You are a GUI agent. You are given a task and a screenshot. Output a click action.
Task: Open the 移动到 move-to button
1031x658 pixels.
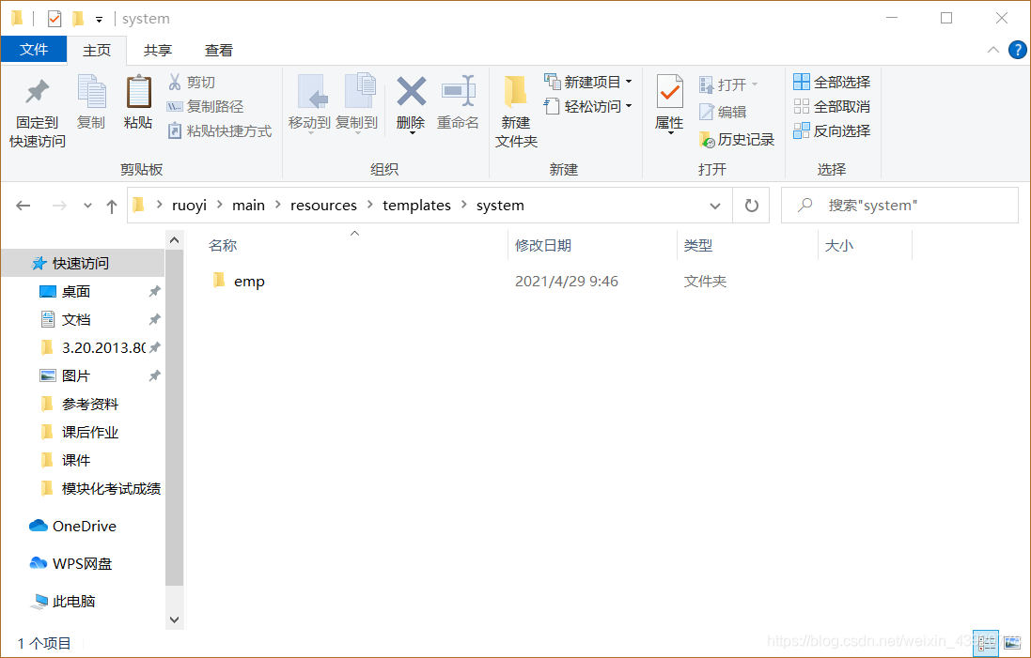pyautogui.click(x=309, y=104)
